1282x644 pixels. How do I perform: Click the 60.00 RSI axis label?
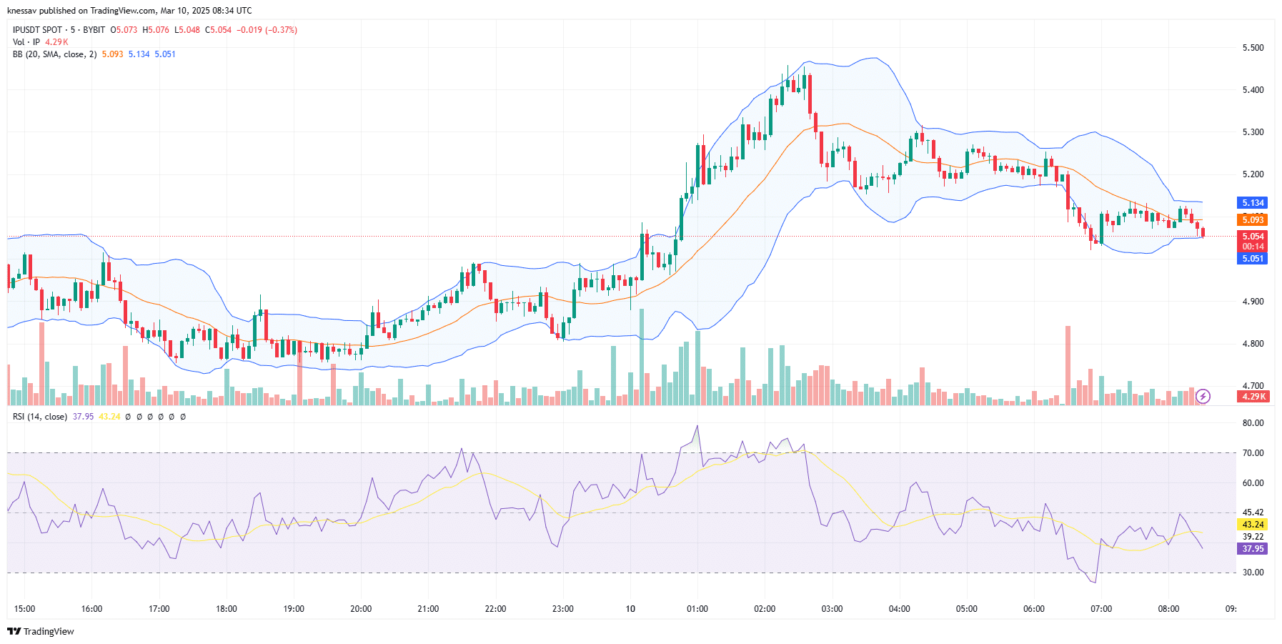[1253, 483]
